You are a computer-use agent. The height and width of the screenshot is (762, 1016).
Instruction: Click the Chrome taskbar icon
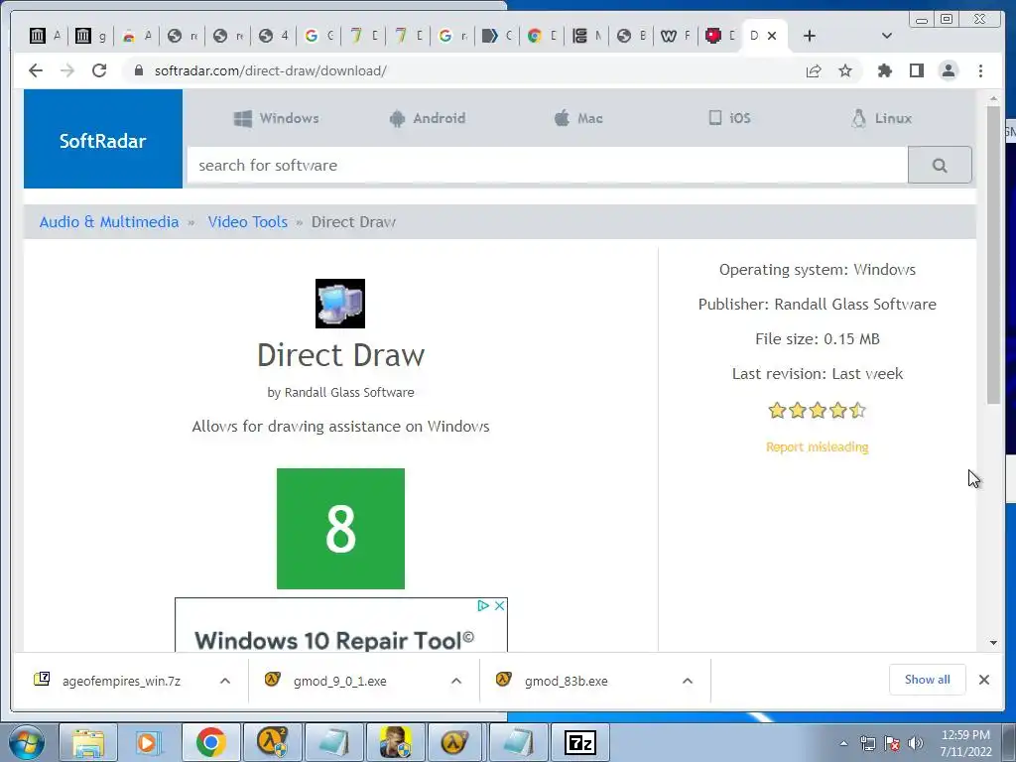(x=210, y=742)
